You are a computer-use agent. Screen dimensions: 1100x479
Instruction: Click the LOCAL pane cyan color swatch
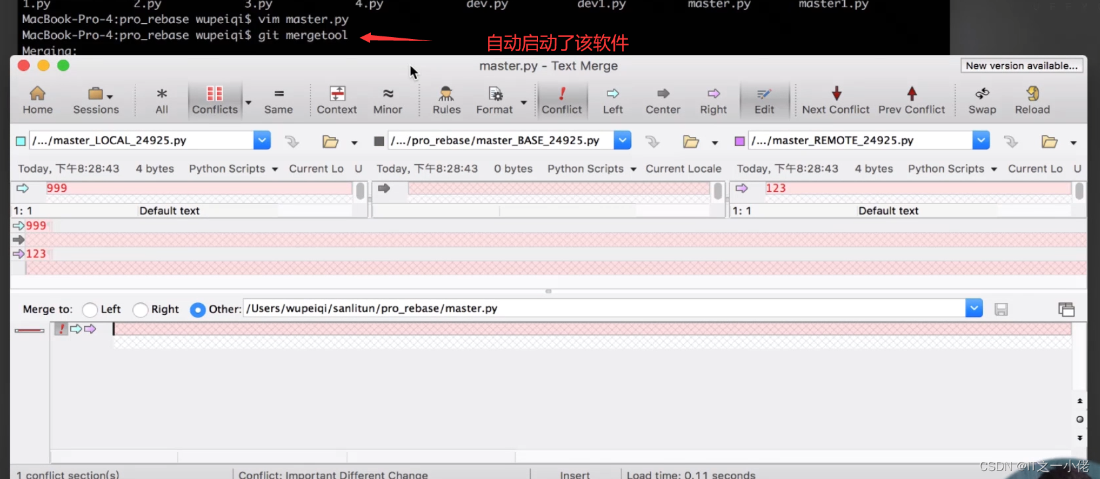pos(20,141)
